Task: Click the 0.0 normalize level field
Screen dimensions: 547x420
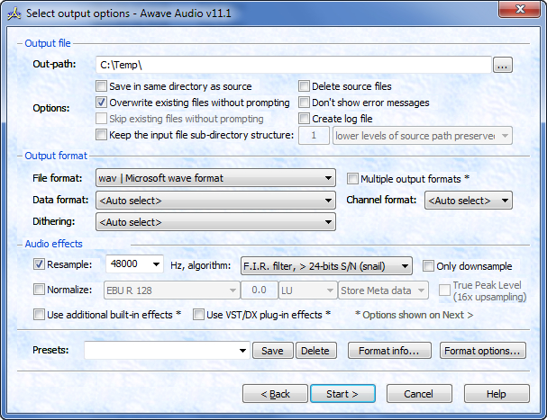Action: click(x=260, y=290)
